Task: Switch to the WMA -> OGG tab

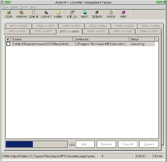Action: tap(124, 26)
